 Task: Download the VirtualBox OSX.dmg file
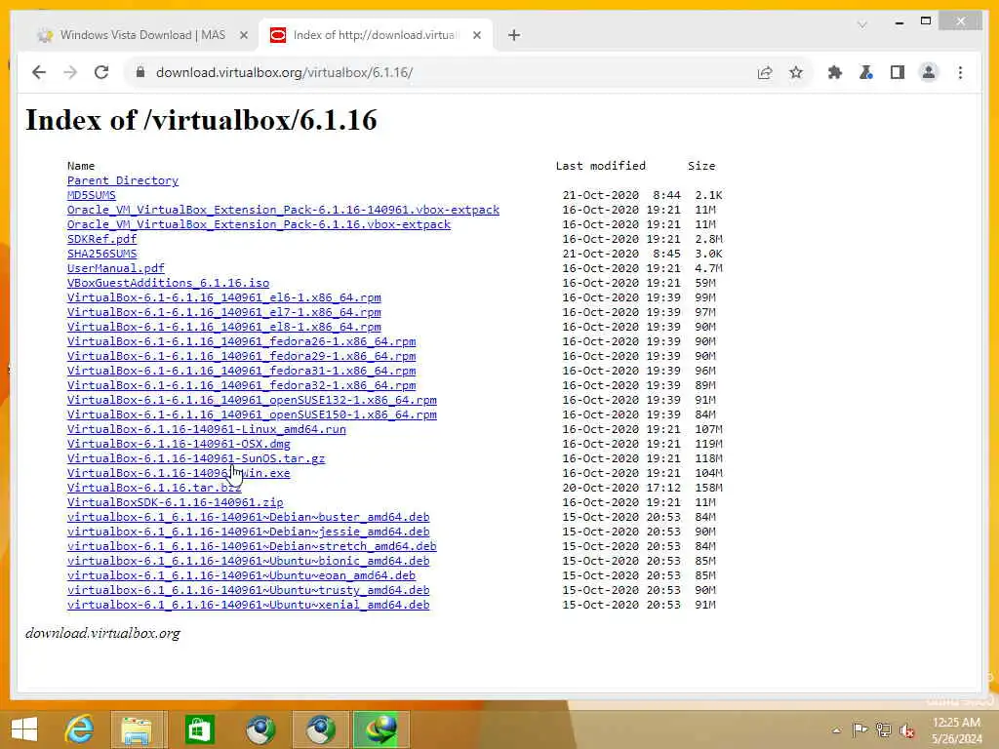(x=179, y=445)
